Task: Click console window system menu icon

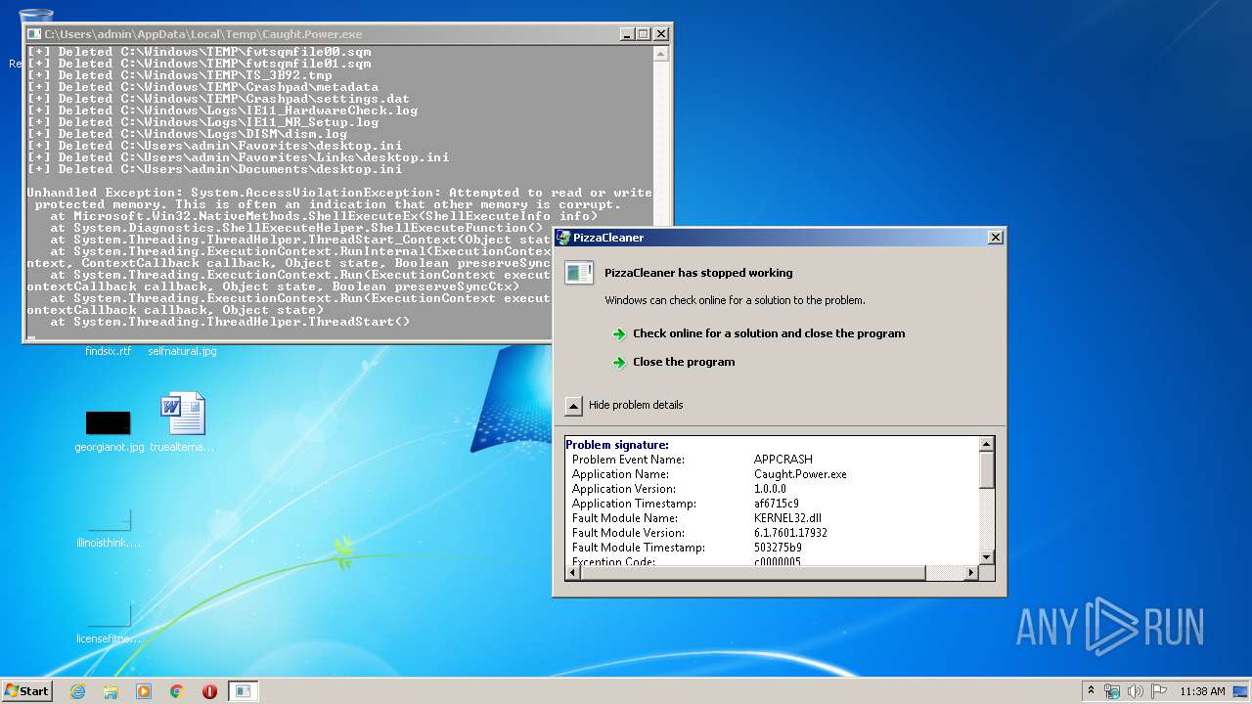Action: (x=34, y=34)
